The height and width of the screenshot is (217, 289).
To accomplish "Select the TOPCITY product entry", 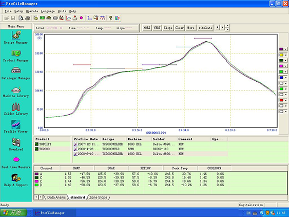I will (45, 144).
